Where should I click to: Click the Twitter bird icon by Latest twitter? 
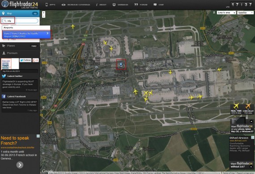tap(4, 76)
